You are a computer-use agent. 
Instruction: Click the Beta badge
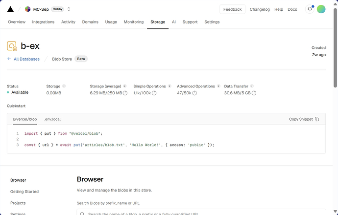tap(81, 59)
